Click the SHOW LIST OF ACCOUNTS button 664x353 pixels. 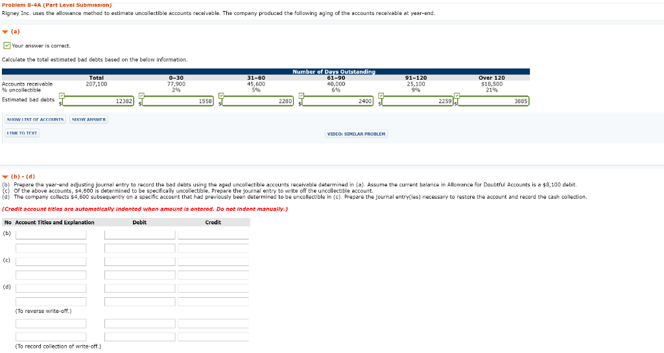35,119
